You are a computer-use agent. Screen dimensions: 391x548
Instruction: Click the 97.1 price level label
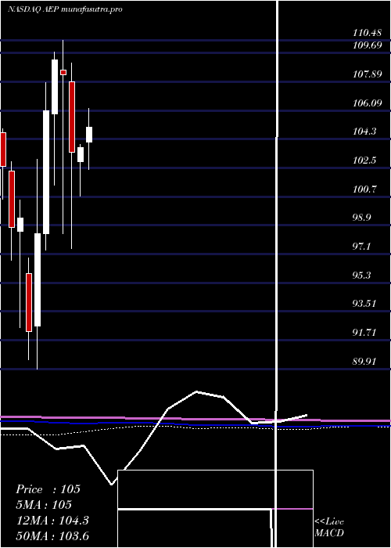(x=361, y=247)
